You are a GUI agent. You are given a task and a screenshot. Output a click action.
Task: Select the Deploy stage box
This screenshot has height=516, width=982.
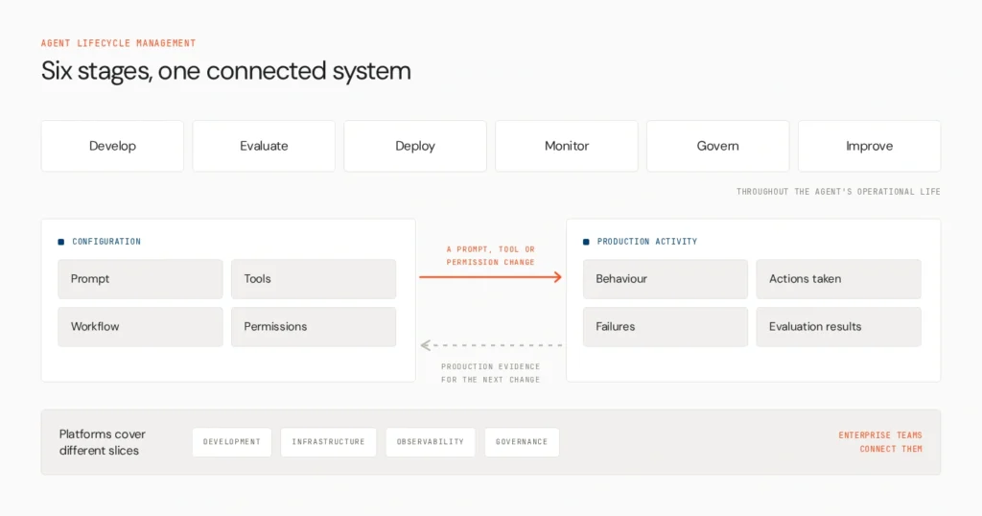415,146
